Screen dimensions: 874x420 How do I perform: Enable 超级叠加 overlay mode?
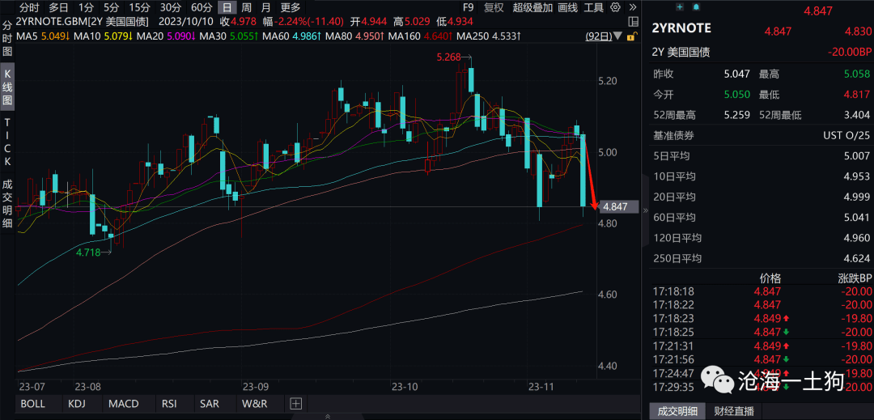tap(532, 7)
